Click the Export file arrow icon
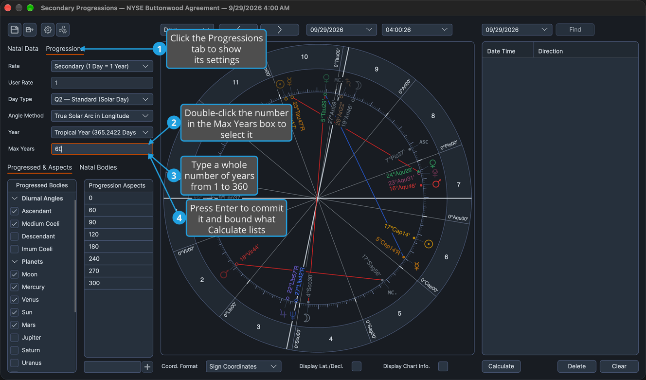 30,30
